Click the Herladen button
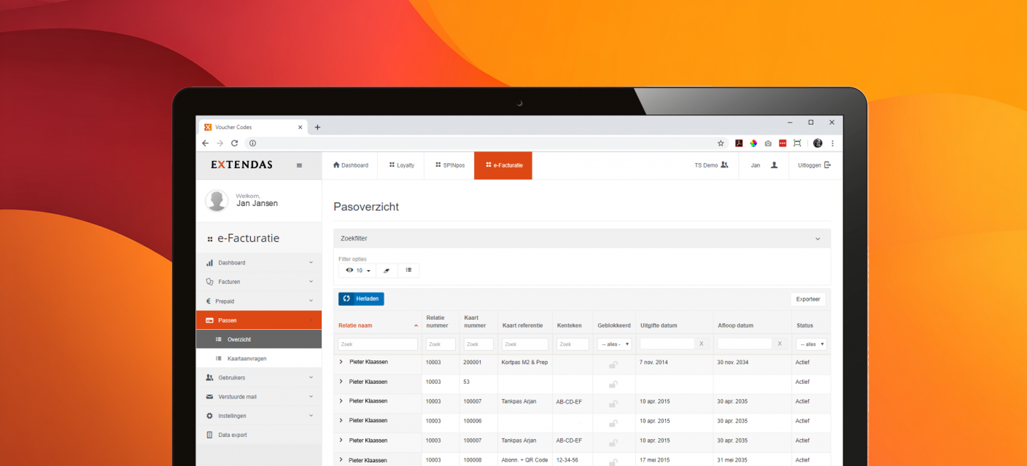1027x466 pixels. pyautogui.click(x=361, y=299)
